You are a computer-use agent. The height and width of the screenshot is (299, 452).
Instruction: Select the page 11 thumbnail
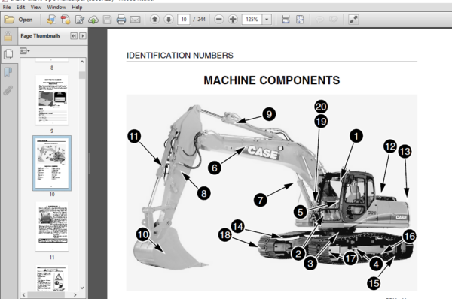pos(52,227)
